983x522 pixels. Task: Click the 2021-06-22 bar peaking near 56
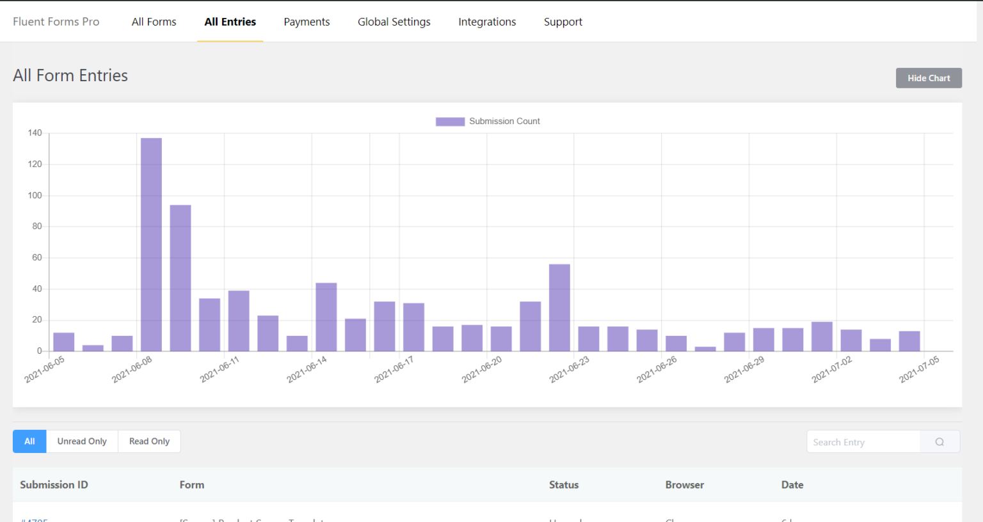pyautogui.click(x=559, y=308)
